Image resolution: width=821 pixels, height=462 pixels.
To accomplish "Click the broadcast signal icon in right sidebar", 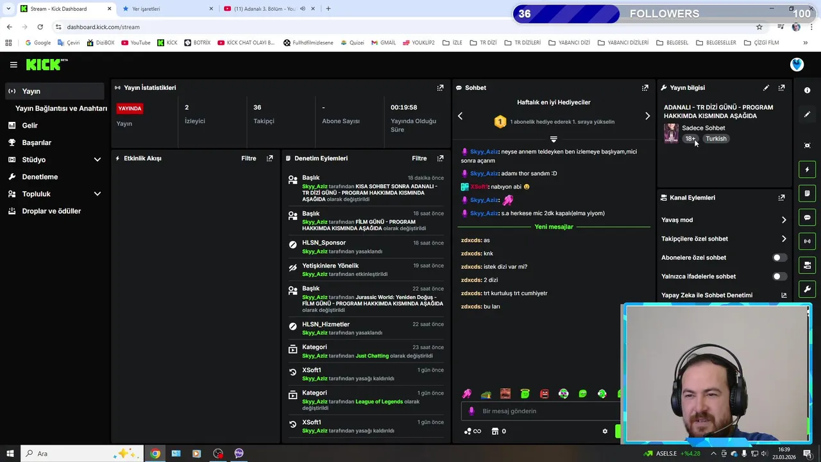I will pos(807,241).
